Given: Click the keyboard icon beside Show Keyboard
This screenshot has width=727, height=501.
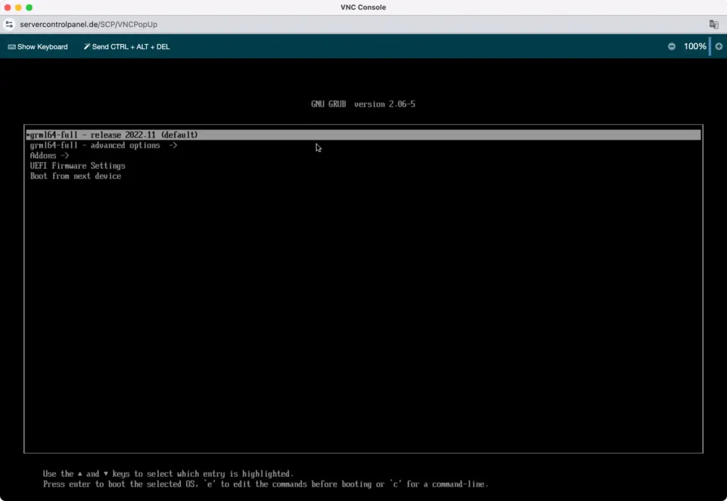Looking at the screenshot, I should pos(11,47).
